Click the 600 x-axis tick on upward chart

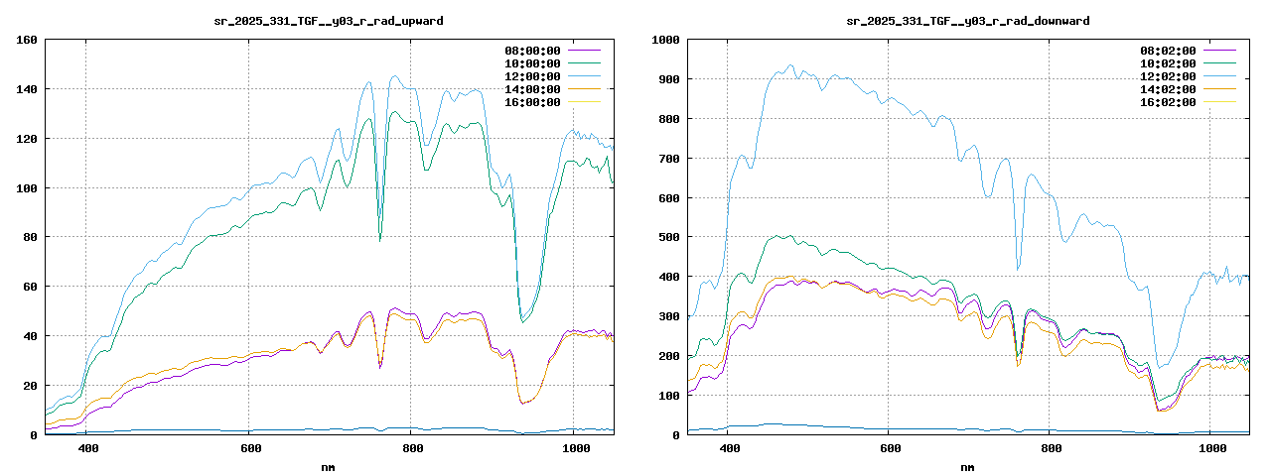pyautogui.click(x=249, y=448)
